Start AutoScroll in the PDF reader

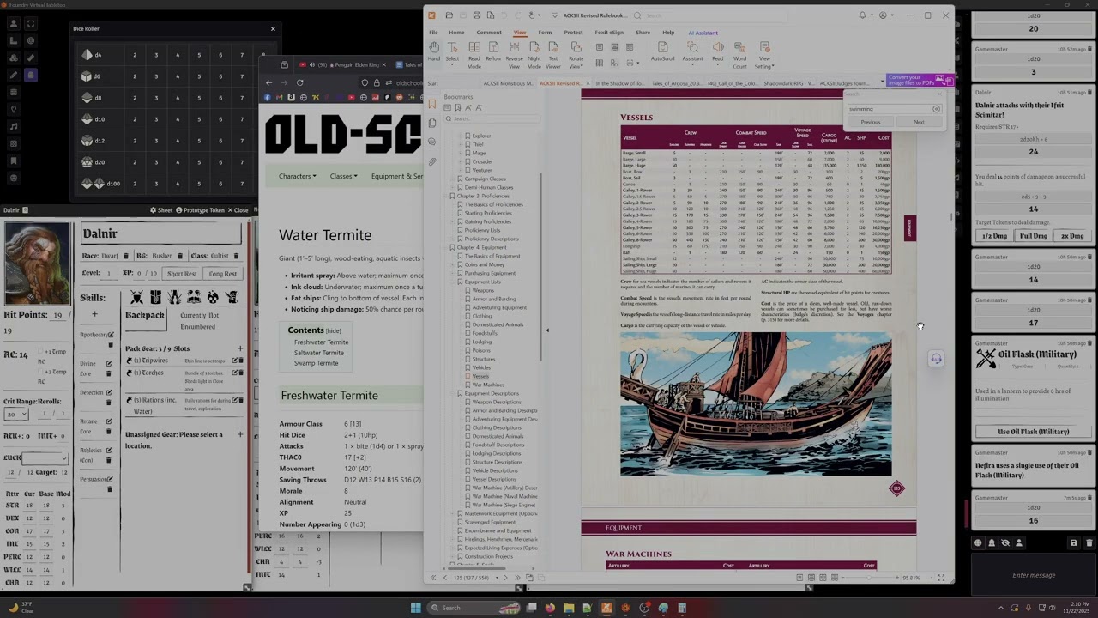[662, 51]
